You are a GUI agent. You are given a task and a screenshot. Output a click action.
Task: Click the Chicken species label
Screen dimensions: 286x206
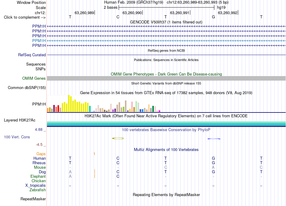[x=39, y=181]
